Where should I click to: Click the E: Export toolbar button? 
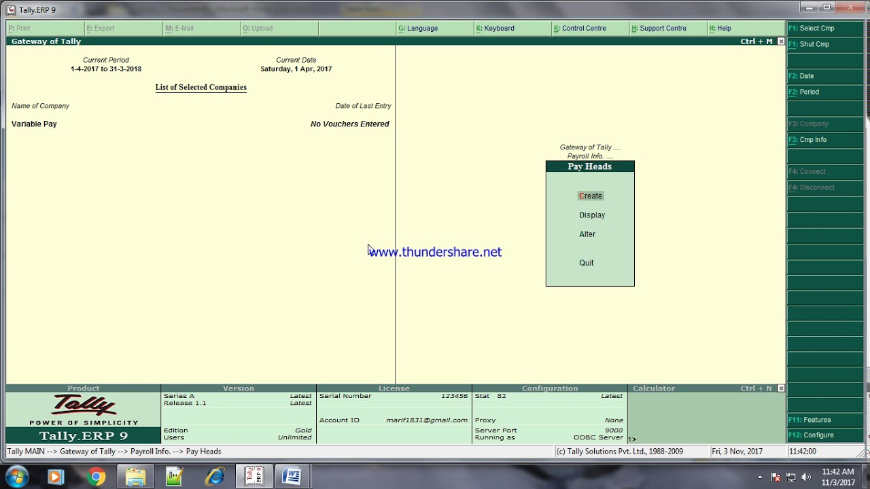123,29
